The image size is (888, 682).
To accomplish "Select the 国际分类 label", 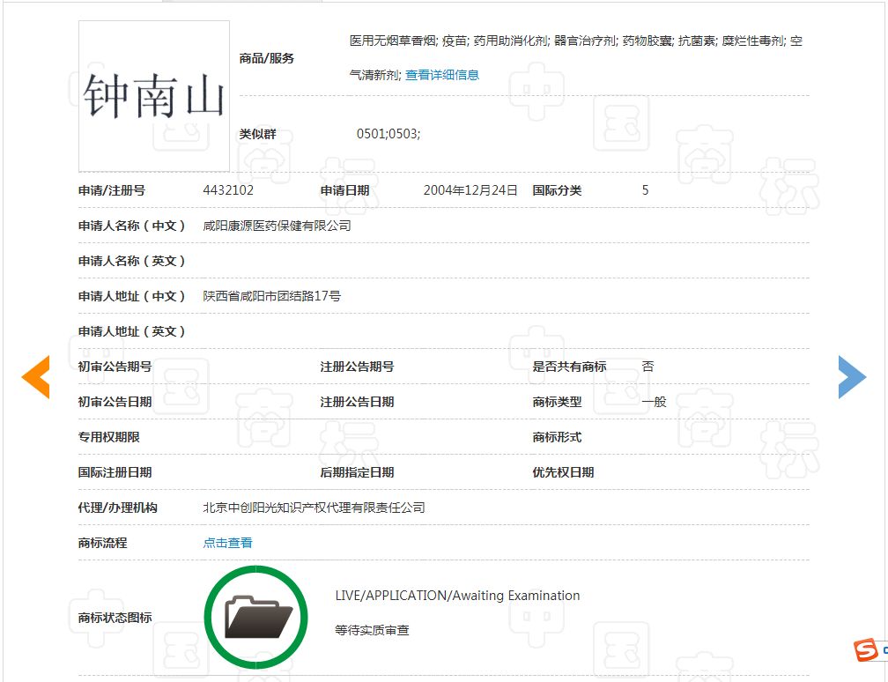I will pyautogui.click(x=557, y=190).
